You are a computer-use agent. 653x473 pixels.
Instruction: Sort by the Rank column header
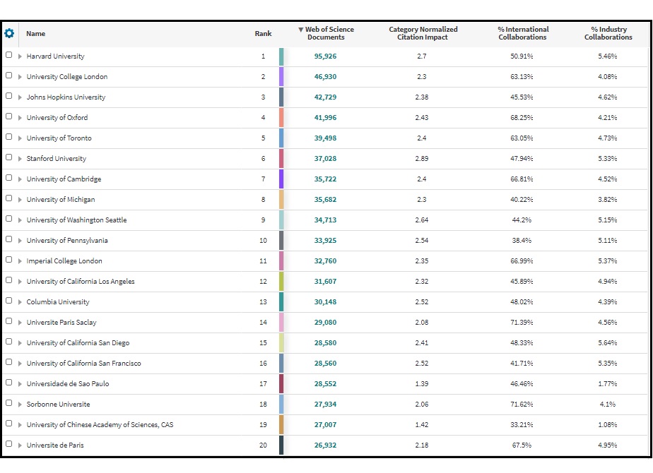[x=263, y=34]
